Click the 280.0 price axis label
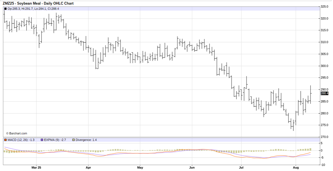Screen dimensions: 333x171 click(324, 113)
